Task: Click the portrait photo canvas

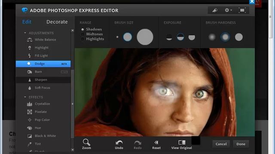Action: [165, 92]
